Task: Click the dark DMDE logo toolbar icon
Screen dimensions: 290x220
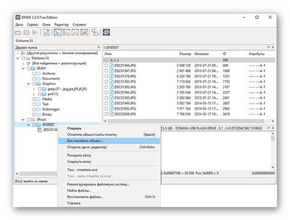Action: tap(106, 32)
